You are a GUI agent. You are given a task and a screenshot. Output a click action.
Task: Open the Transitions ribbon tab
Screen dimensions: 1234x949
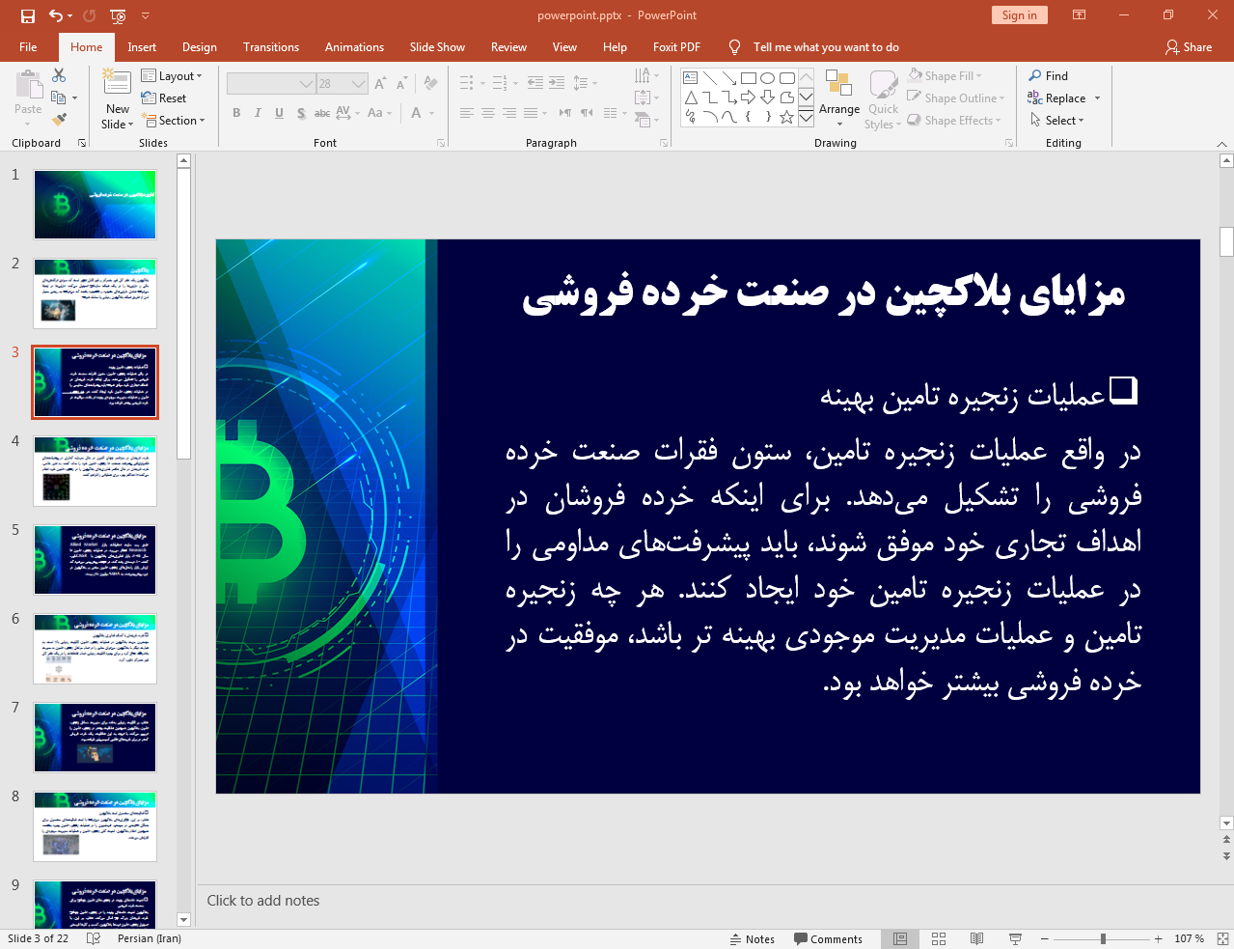pyautogui.click(x=270, y=47)
